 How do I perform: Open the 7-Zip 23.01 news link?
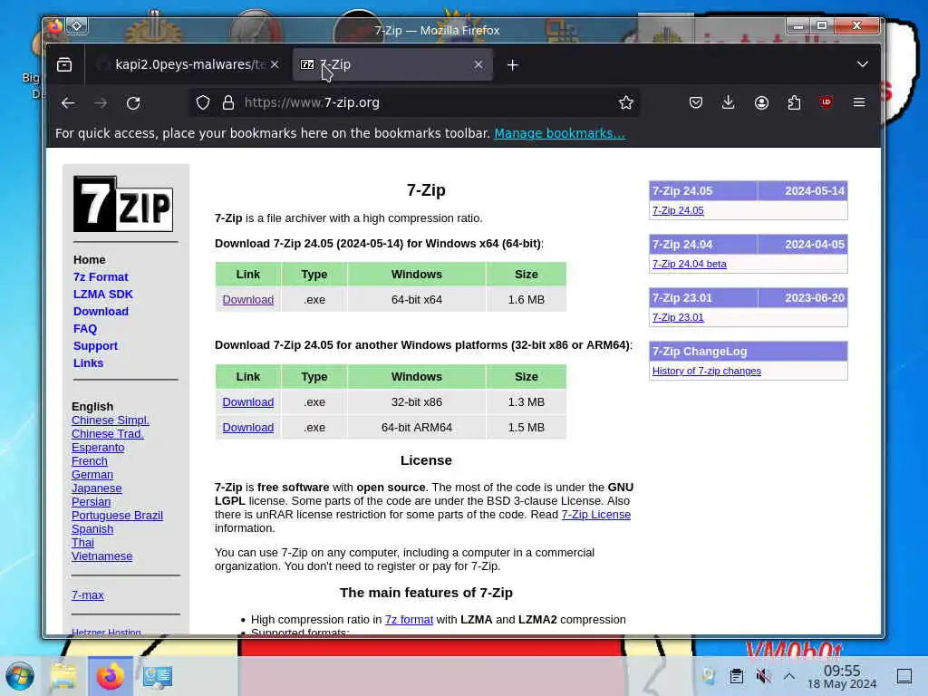678,317
